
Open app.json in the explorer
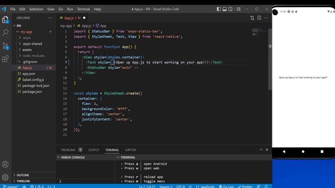click(33, 74)
